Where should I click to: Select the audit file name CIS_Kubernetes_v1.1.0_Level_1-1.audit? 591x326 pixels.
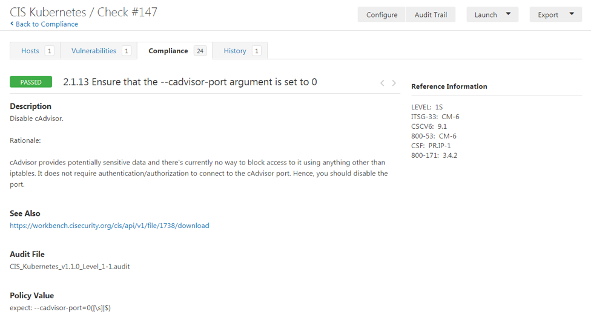click(x=70, y=267)
